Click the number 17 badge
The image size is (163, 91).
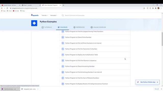coord(63,55)
